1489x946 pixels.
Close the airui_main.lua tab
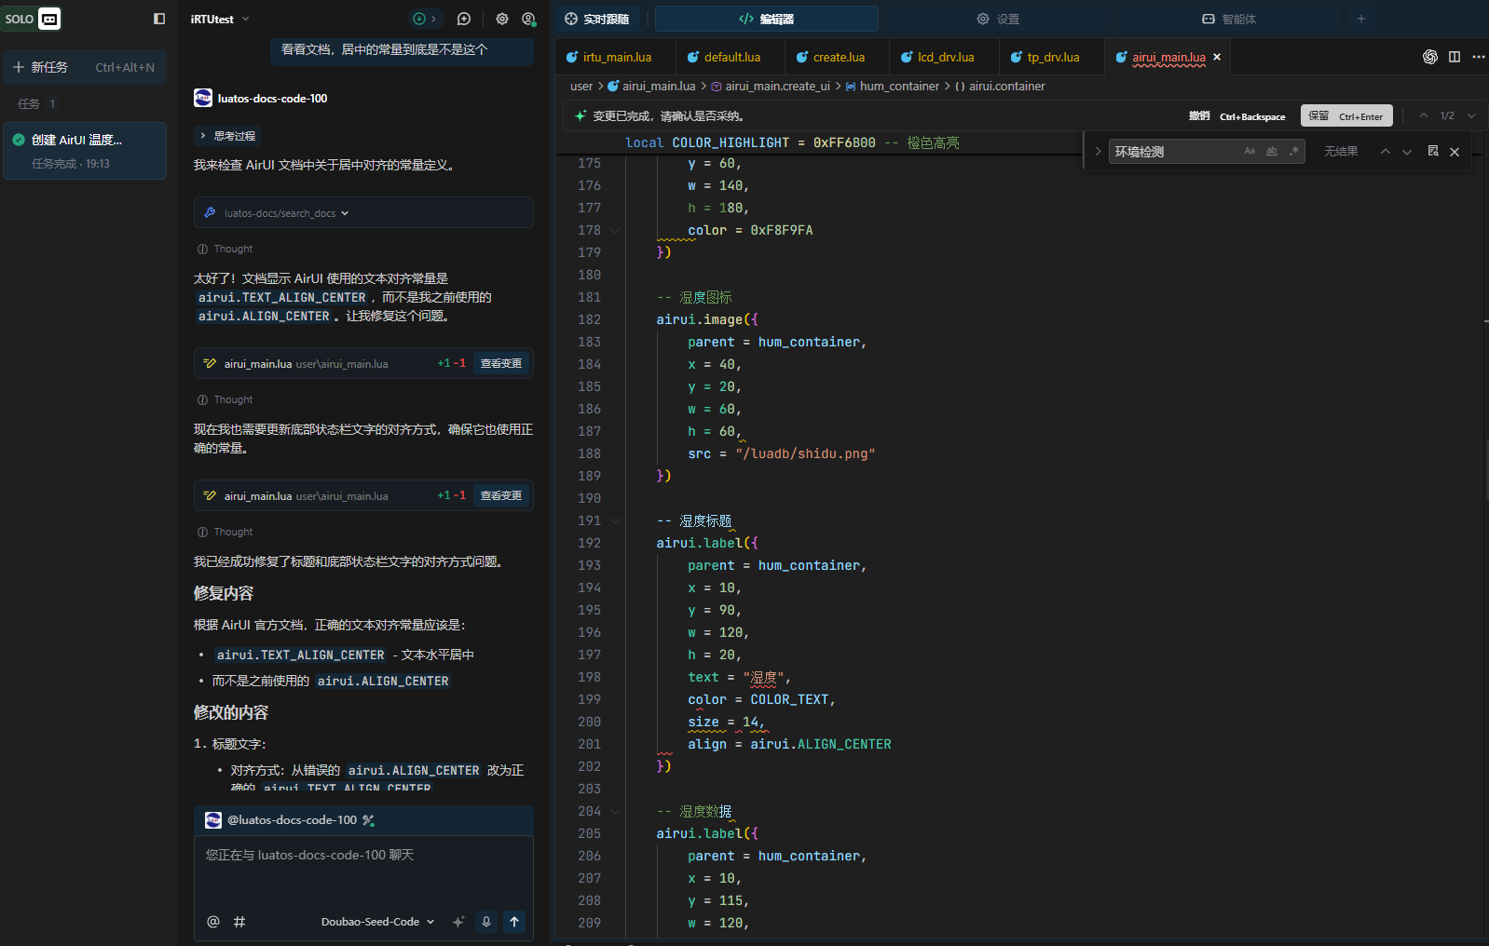[x=1217, y=57]
